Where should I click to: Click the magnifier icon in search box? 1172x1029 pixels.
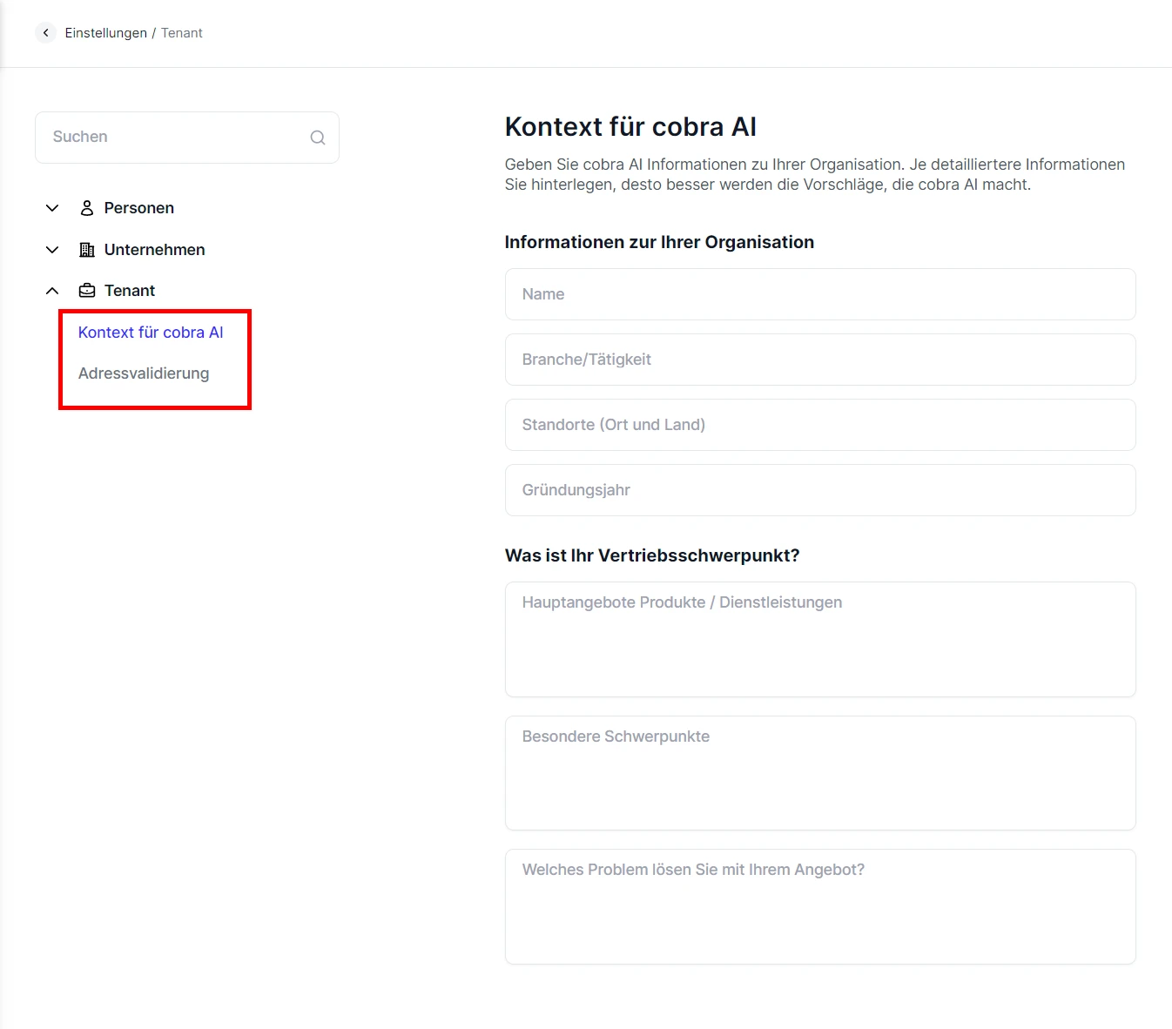click(x=318, y=138)
